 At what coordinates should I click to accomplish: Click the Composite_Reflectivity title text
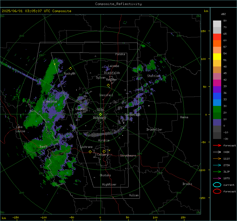pyautogui.click(x=118, y=4)
